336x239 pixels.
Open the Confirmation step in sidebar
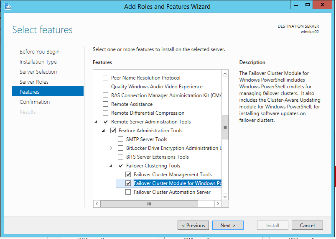pyautogui.click(x=35, y=102)
